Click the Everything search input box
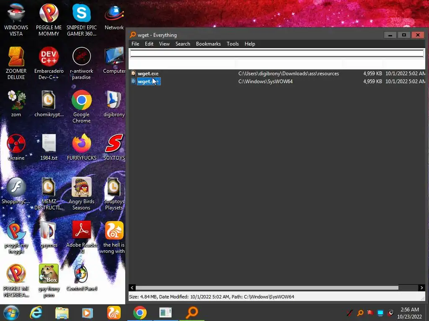This screenshot has height=321, width=429. [x=277, y=53]
